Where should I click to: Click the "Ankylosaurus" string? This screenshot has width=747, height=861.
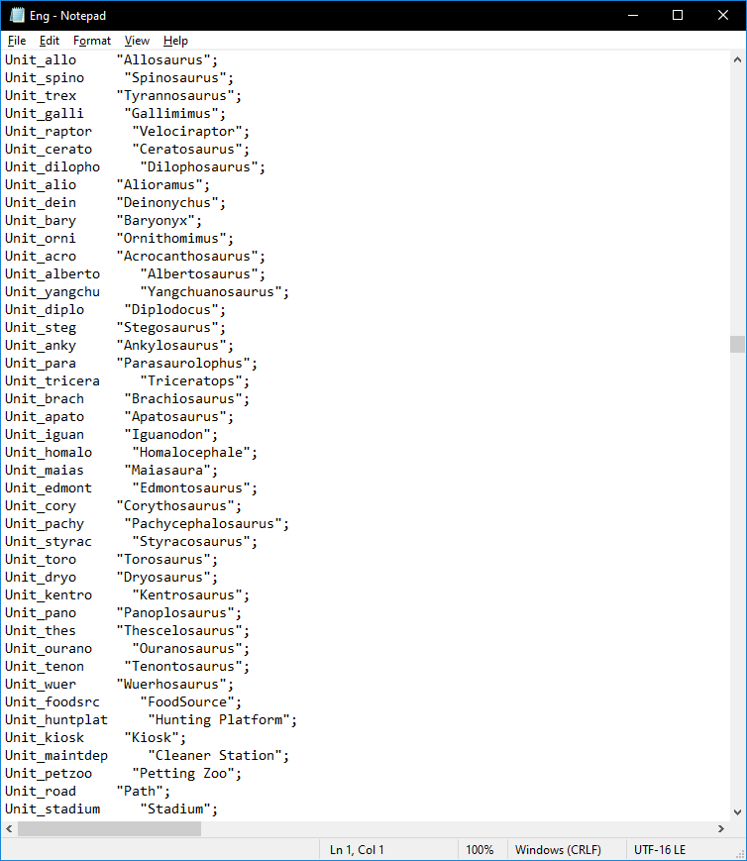174,346
